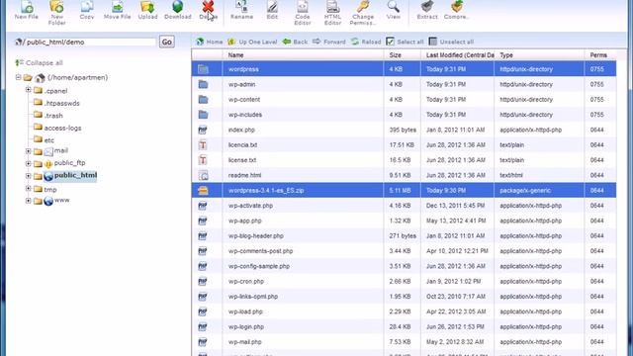Sort by Type column header

coord(539,55)
